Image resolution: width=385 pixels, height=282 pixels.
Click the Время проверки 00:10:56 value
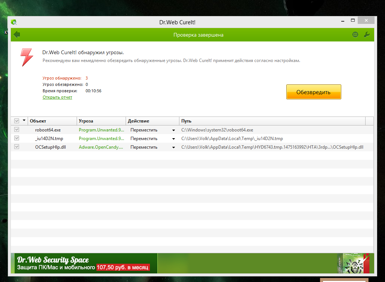coord(93,91)
